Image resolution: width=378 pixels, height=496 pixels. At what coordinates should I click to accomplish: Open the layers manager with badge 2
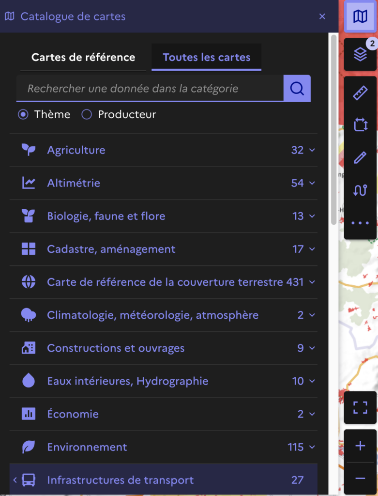point(360,55)
